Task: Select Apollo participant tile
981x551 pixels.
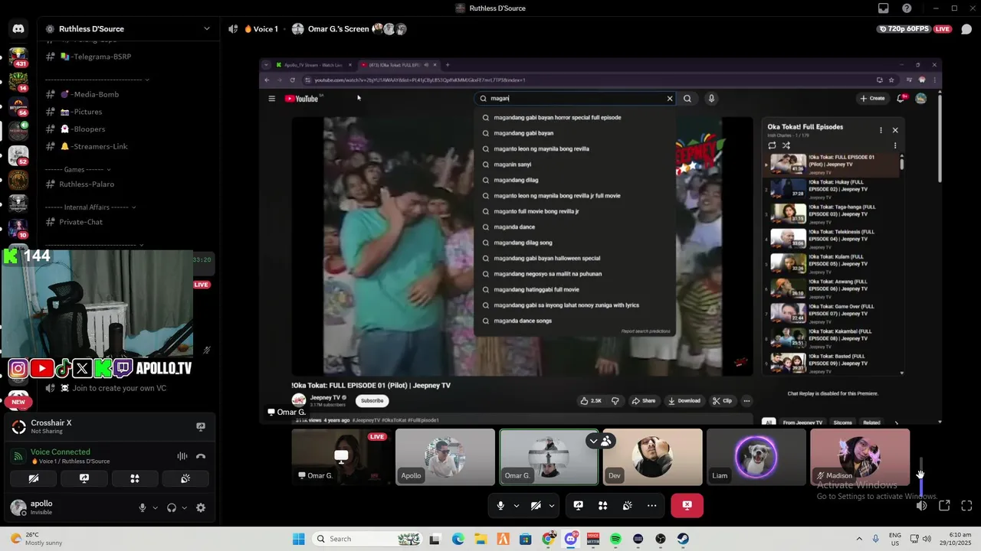Action: (x=445, y=457)
